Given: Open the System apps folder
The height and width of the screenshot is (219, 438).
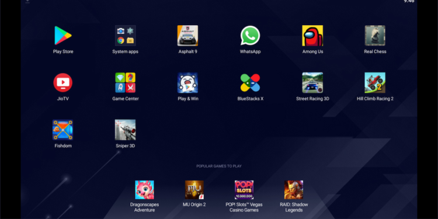Looking at the screenshot, I should pyautogui.click(x=126, y=36).
